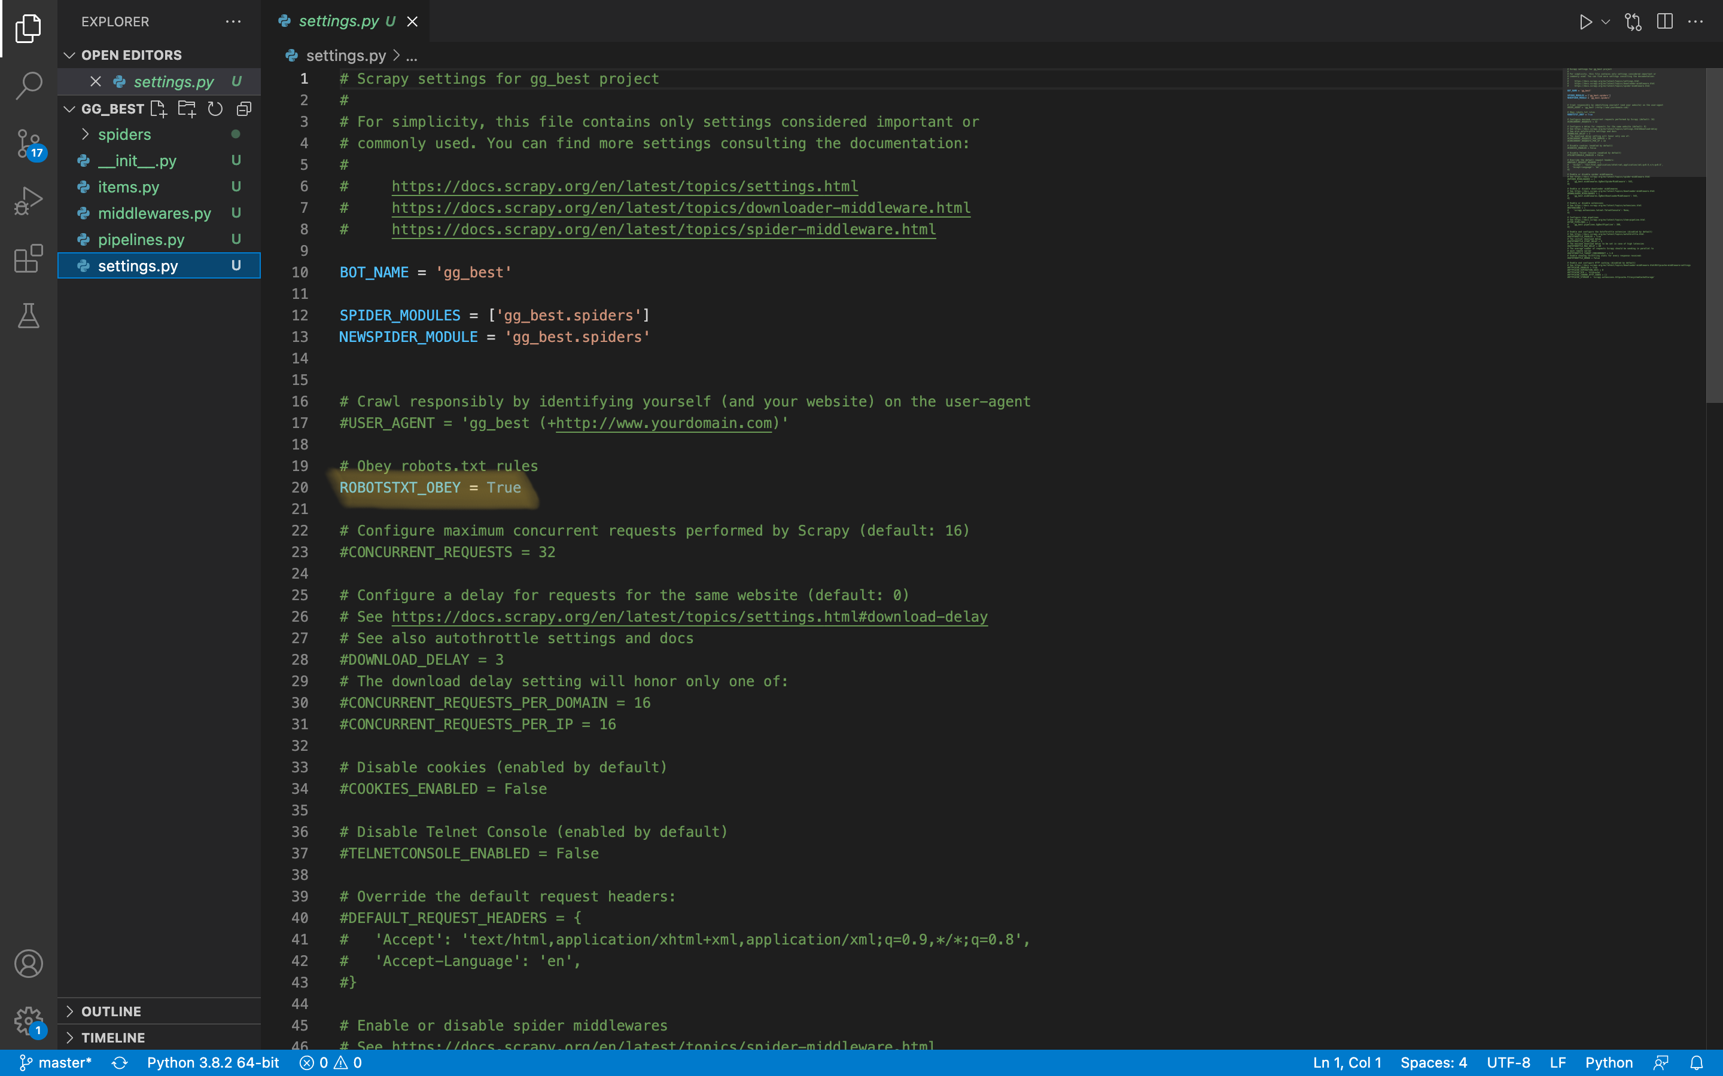The height and width of the screenshot is (1076, 1723).
Task: Open downloader-middleware.html link on line 7
Action: coord(681,208)
